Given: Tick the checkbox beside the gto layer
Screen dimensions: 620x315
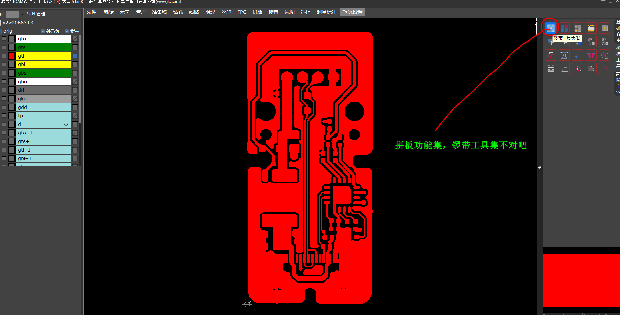Looking at the screenshot, I should pyautogui.click(x=4, y=39).
